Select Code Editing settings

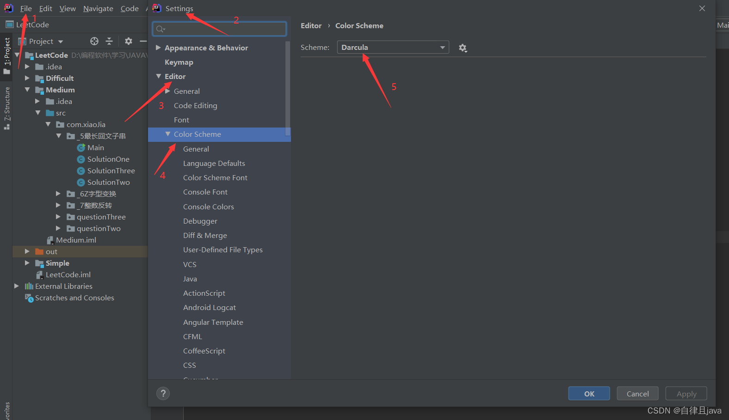[x=195, y=105]
